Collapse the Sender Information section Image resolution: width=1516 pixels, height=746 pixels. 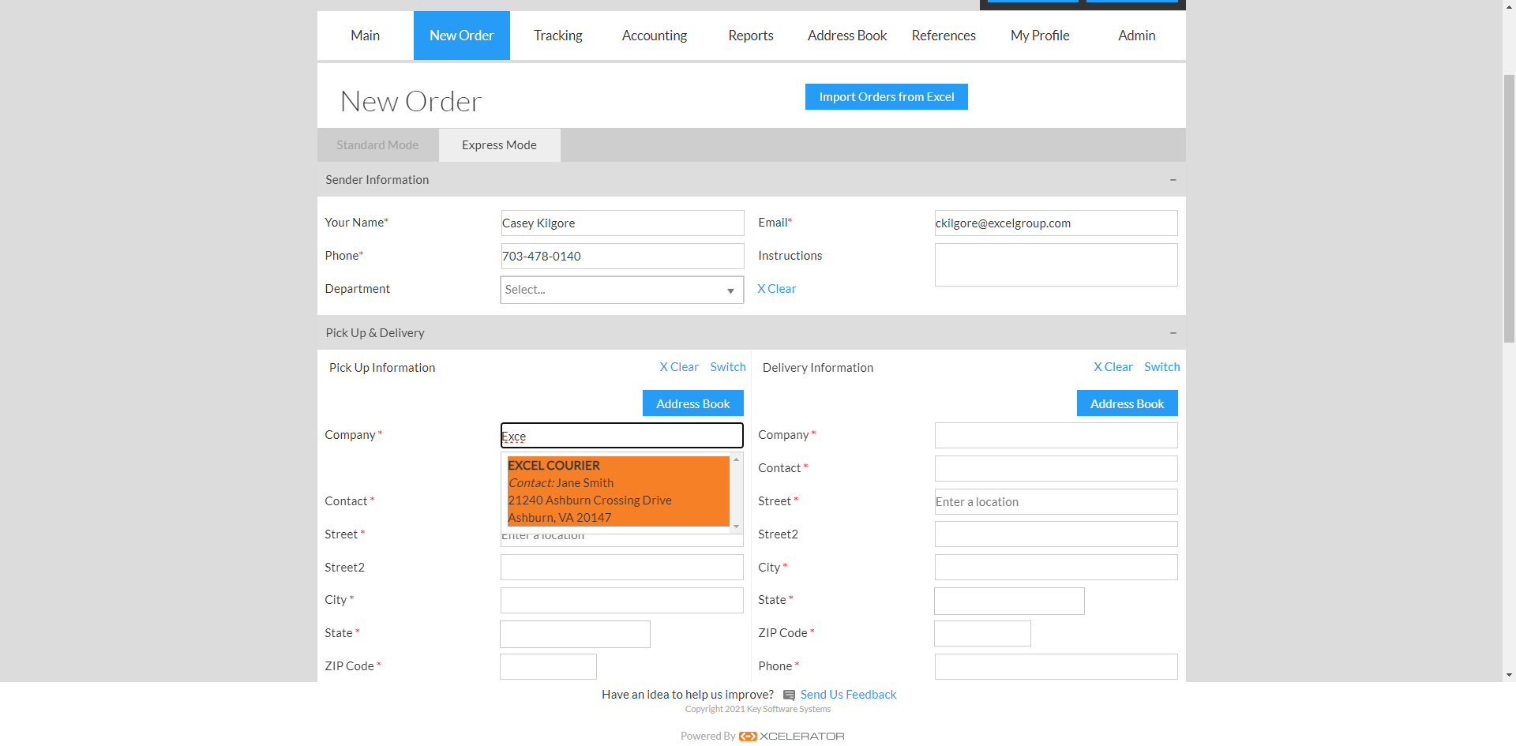pos(1173,180)
